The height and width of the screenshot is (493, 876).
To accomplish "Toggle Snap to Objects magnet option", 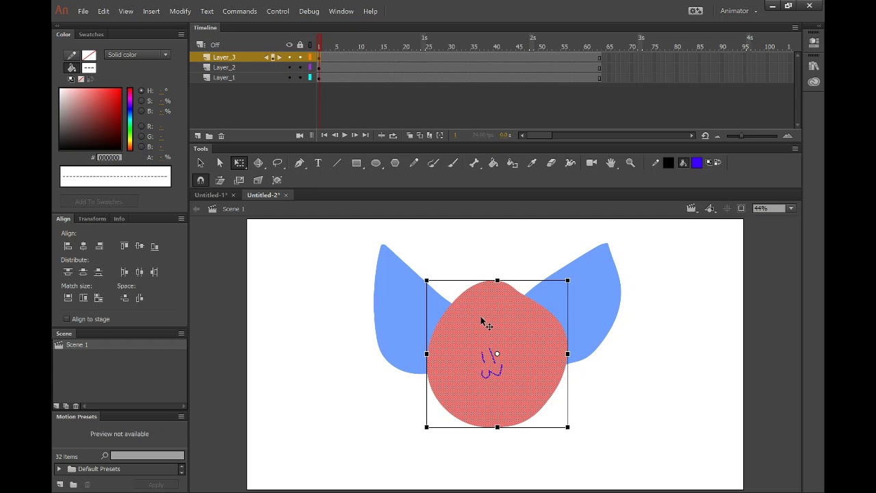I will click(x=201, y=180).
